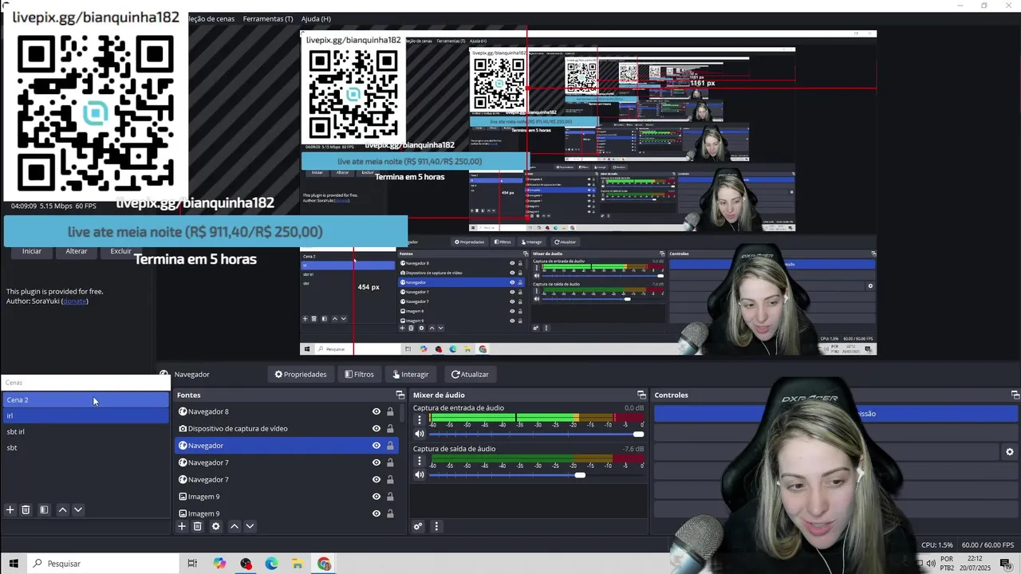Viewport: 1021px width, 574px height.
Task: Follow the donate link by SoraYuki
Action: click(74, 301)
